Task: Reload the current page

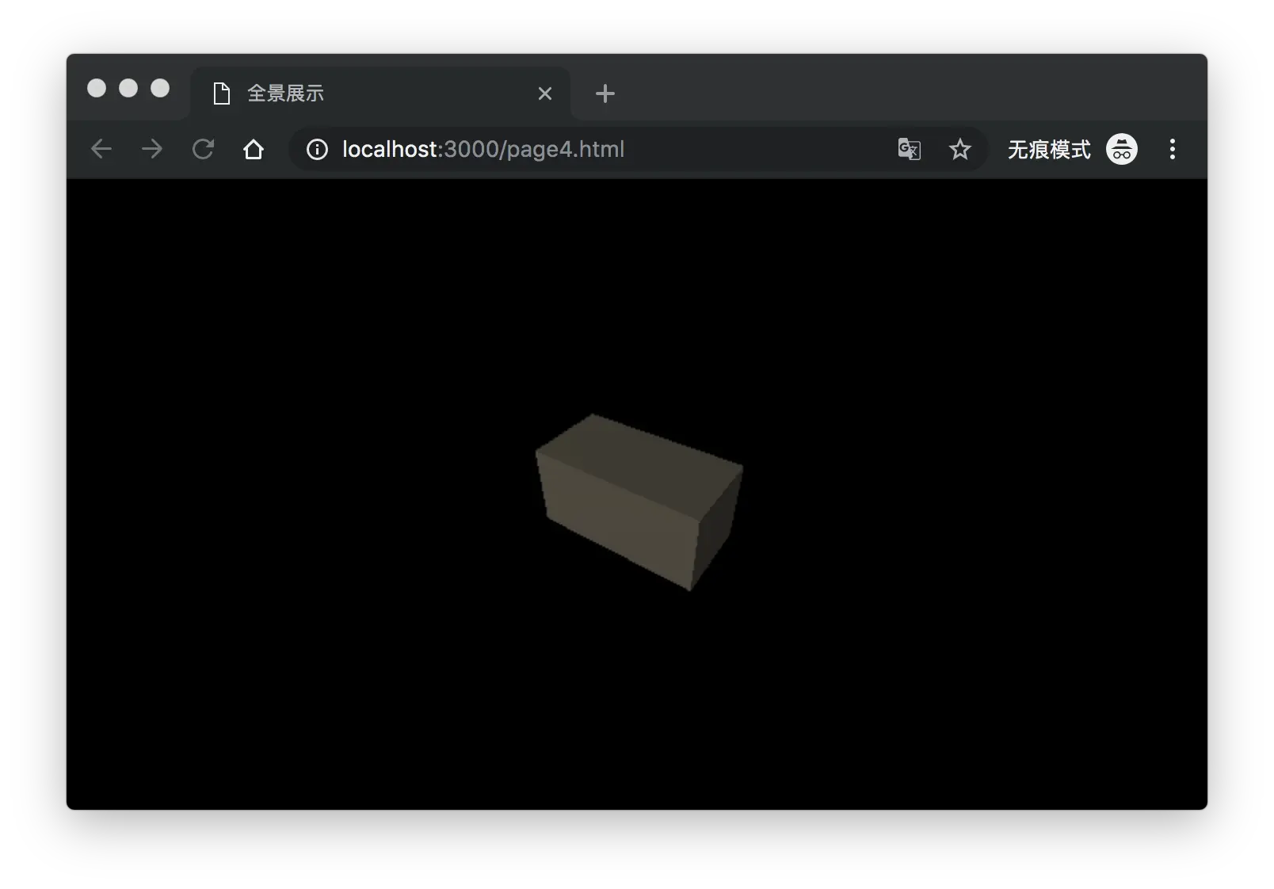Action: 204,149
